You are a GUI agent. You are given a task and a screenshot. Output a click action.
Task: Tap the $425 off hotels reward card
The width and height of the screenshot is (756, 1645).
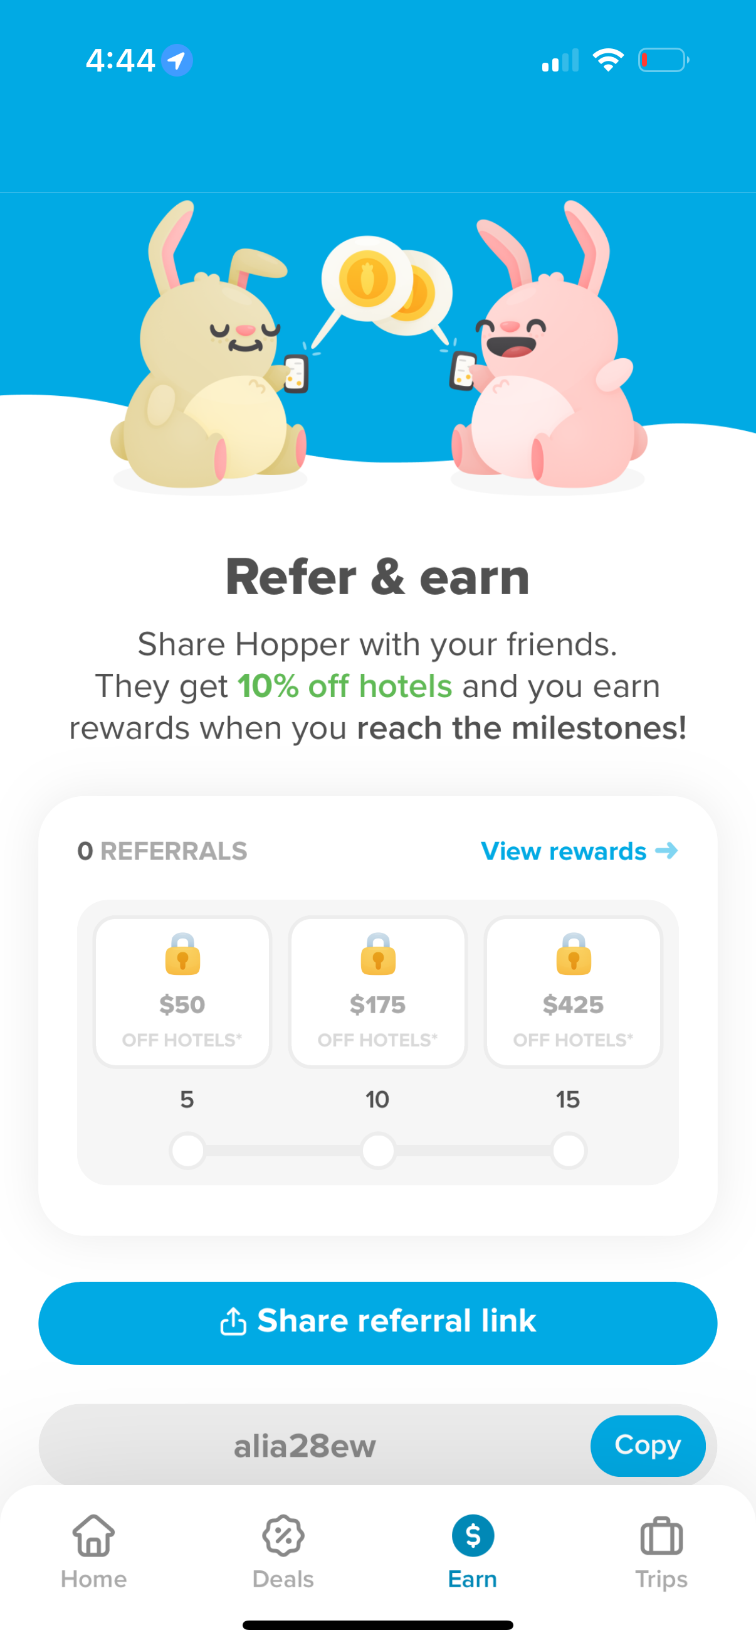(574, 992)
